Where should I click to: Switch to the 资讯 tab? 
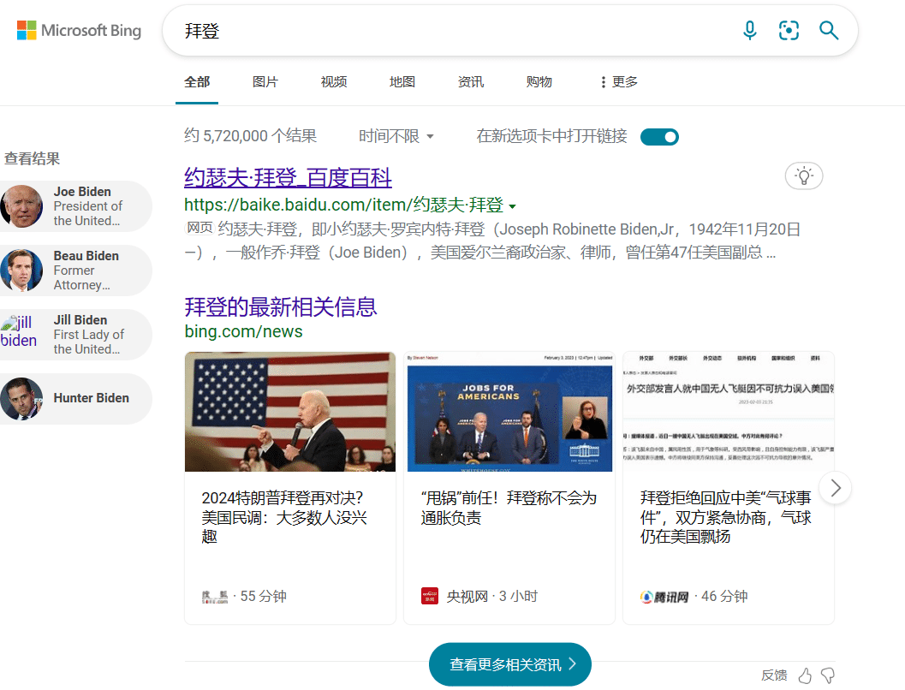(470, 82)
